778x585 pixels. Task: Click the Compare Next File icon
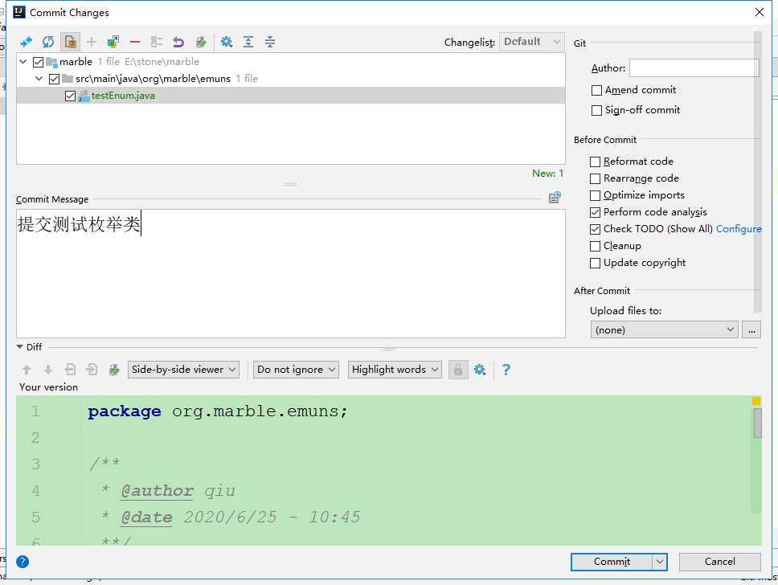click(x=92, y=370)
